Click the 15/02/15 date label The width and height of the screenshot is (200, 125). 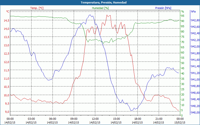(180, 122)
